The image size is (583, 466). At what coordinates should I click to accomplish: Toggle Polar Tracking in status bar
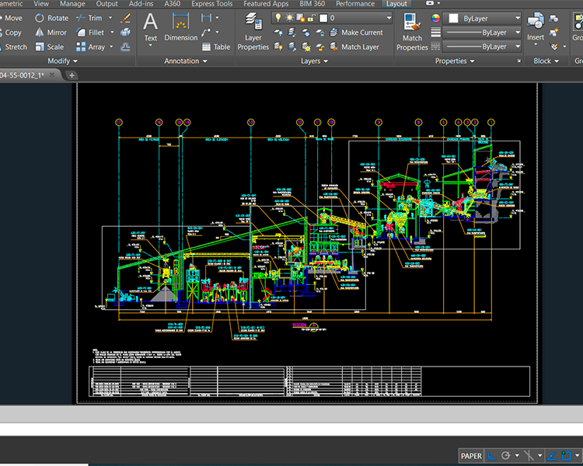(x=507, y=456)
